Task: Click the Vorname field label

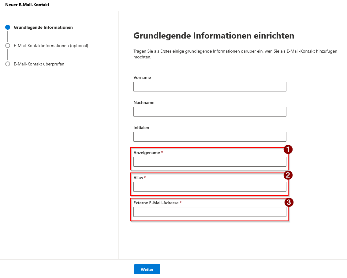Action: tap(142, 77)
